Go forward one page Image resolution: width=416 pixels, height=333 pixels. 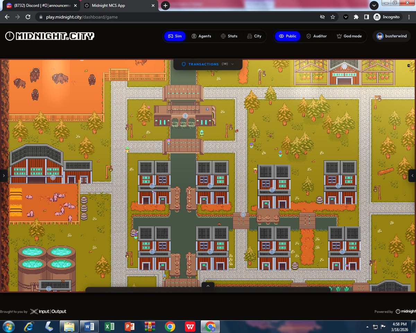click(17, 17)
